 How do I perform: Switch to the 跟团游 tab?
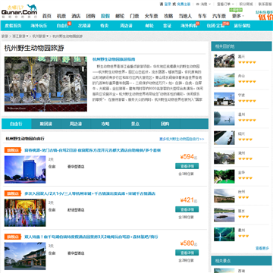click(46, 124)
